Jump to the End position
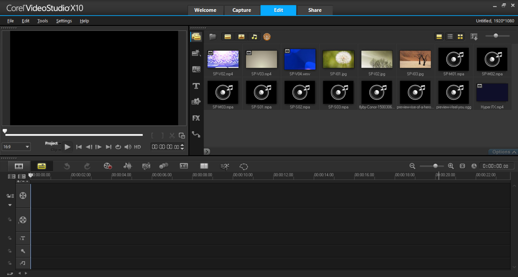The image size is (518, 277). pos(109,147)
